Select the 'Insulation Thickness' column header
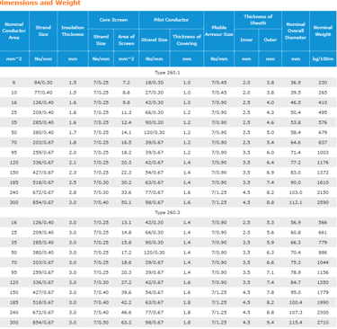The height and width of the screenshot is (329, 337). click(x=73, y=31)
